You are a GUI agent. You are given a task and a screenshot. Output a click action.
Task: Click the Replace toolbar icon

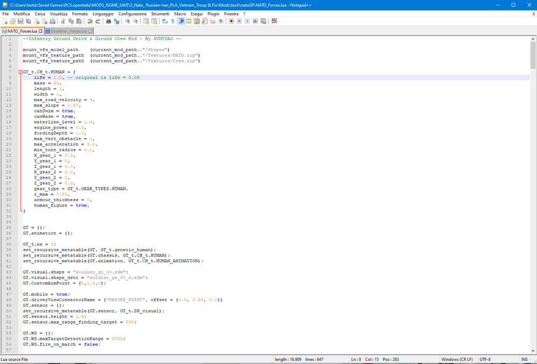click(117, 22)
